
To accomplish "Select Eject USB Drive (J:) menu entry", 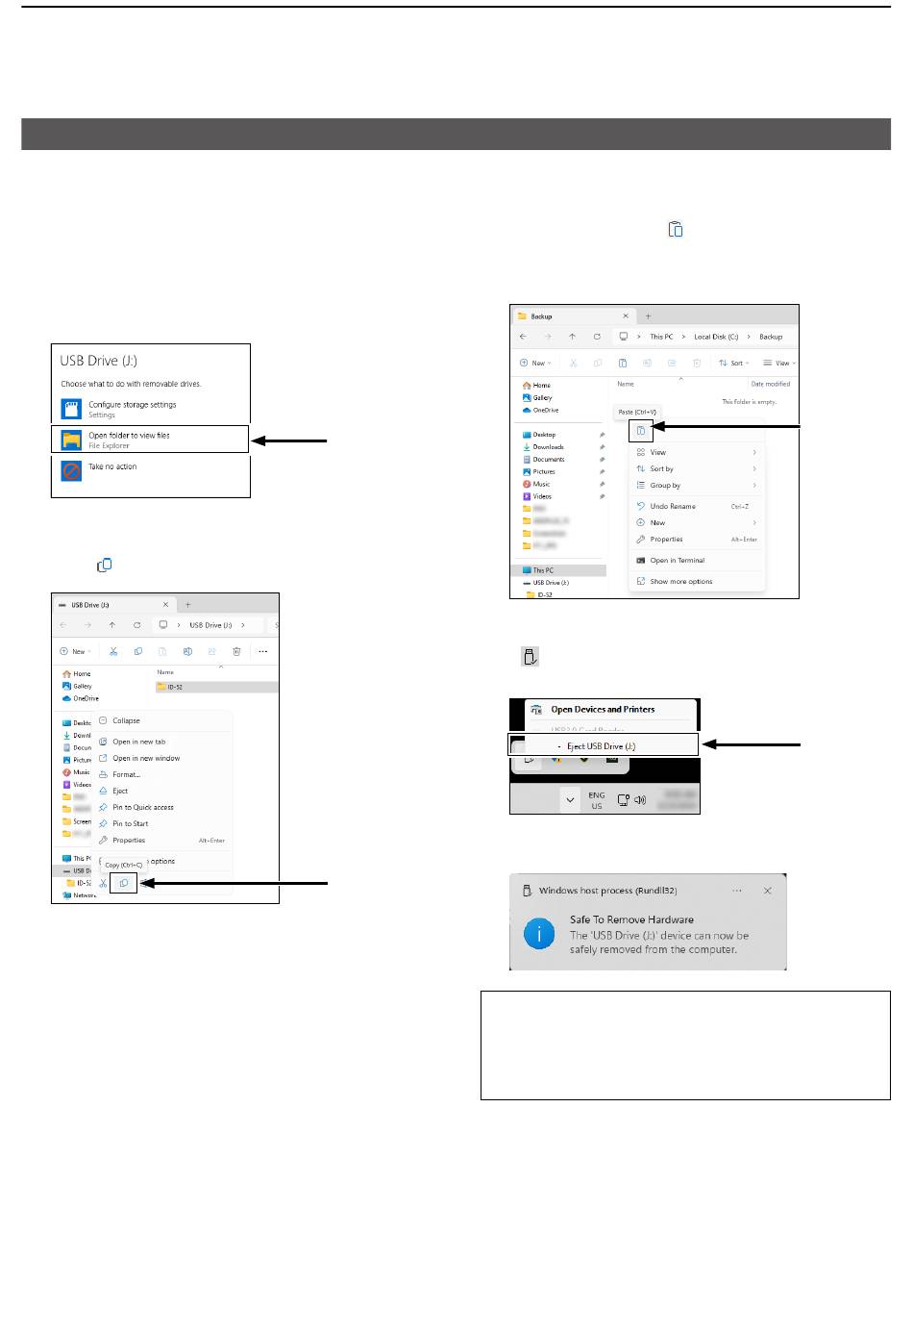I will click(601, 746).
